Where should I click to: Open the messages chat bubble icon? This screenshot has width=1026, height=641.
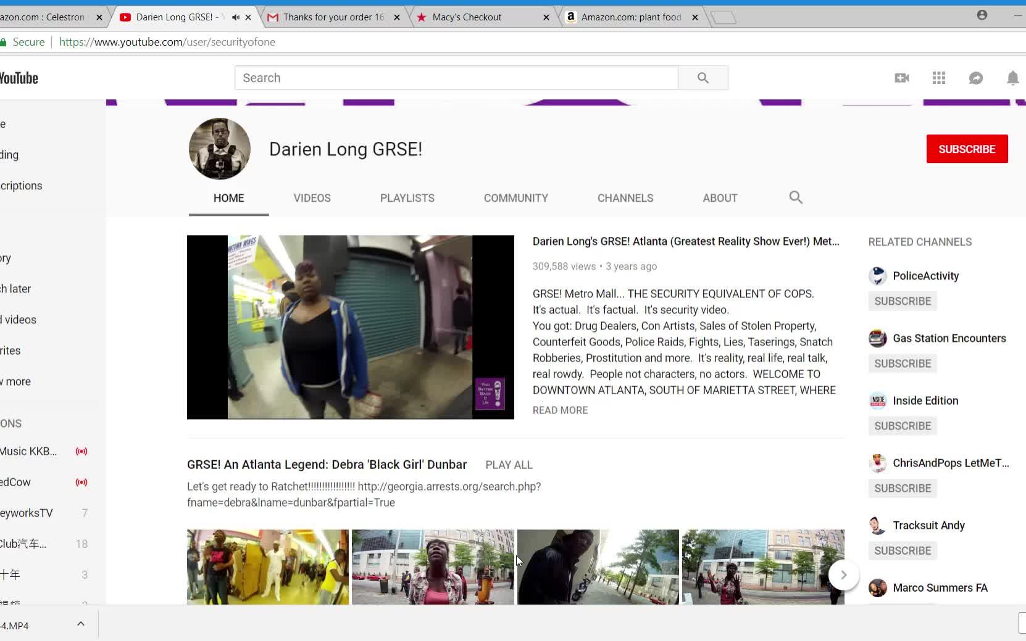(x=975, y=78)
